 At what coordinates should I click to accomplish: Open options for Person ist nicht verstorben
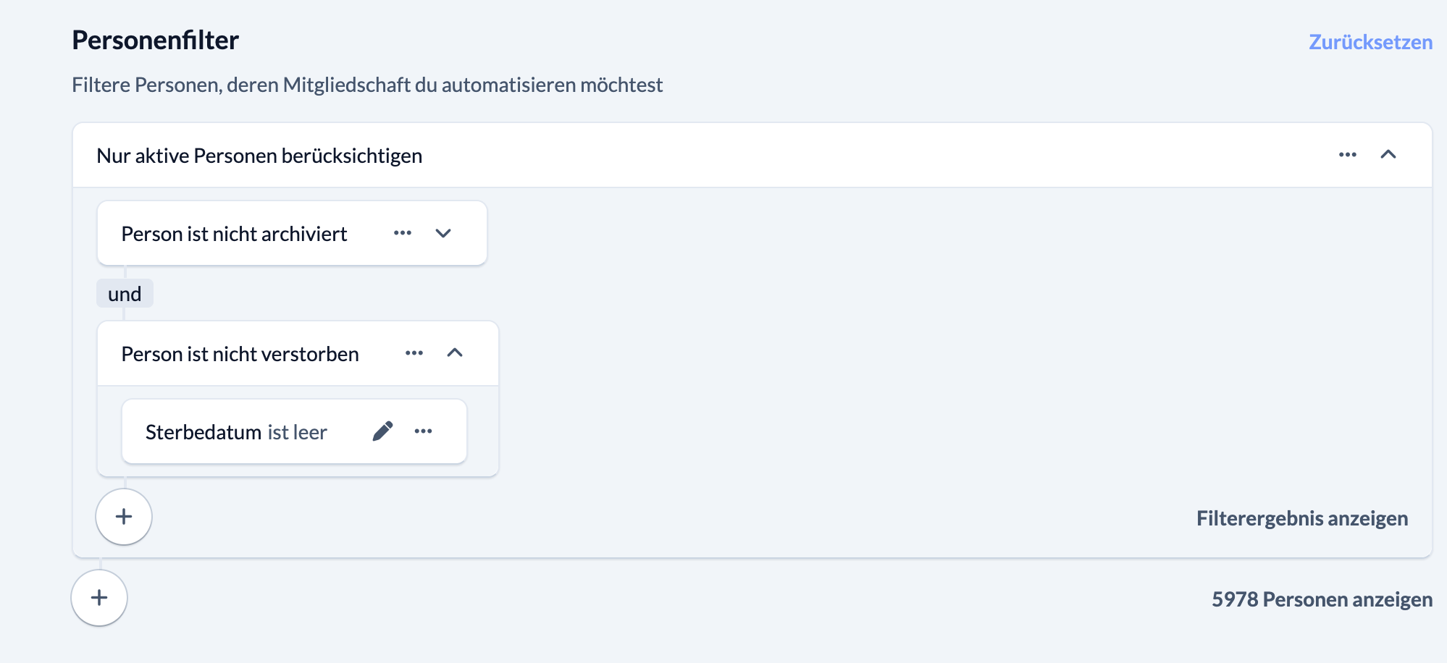pyautogui.click(x=414, y=353)
